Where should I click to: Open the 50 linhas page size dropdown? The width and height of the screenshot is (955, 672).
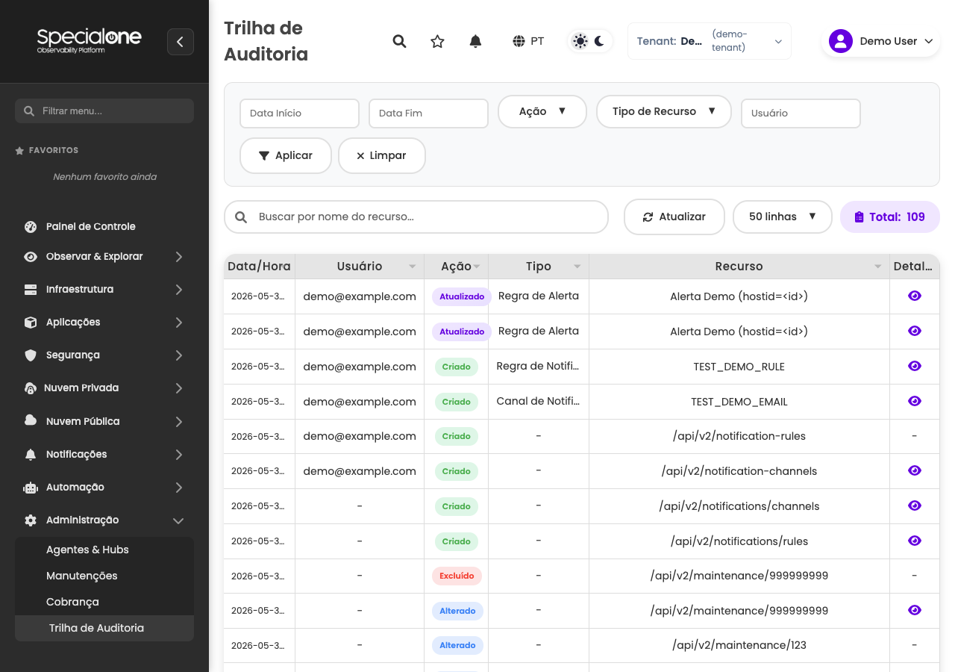tap(783, 217)
